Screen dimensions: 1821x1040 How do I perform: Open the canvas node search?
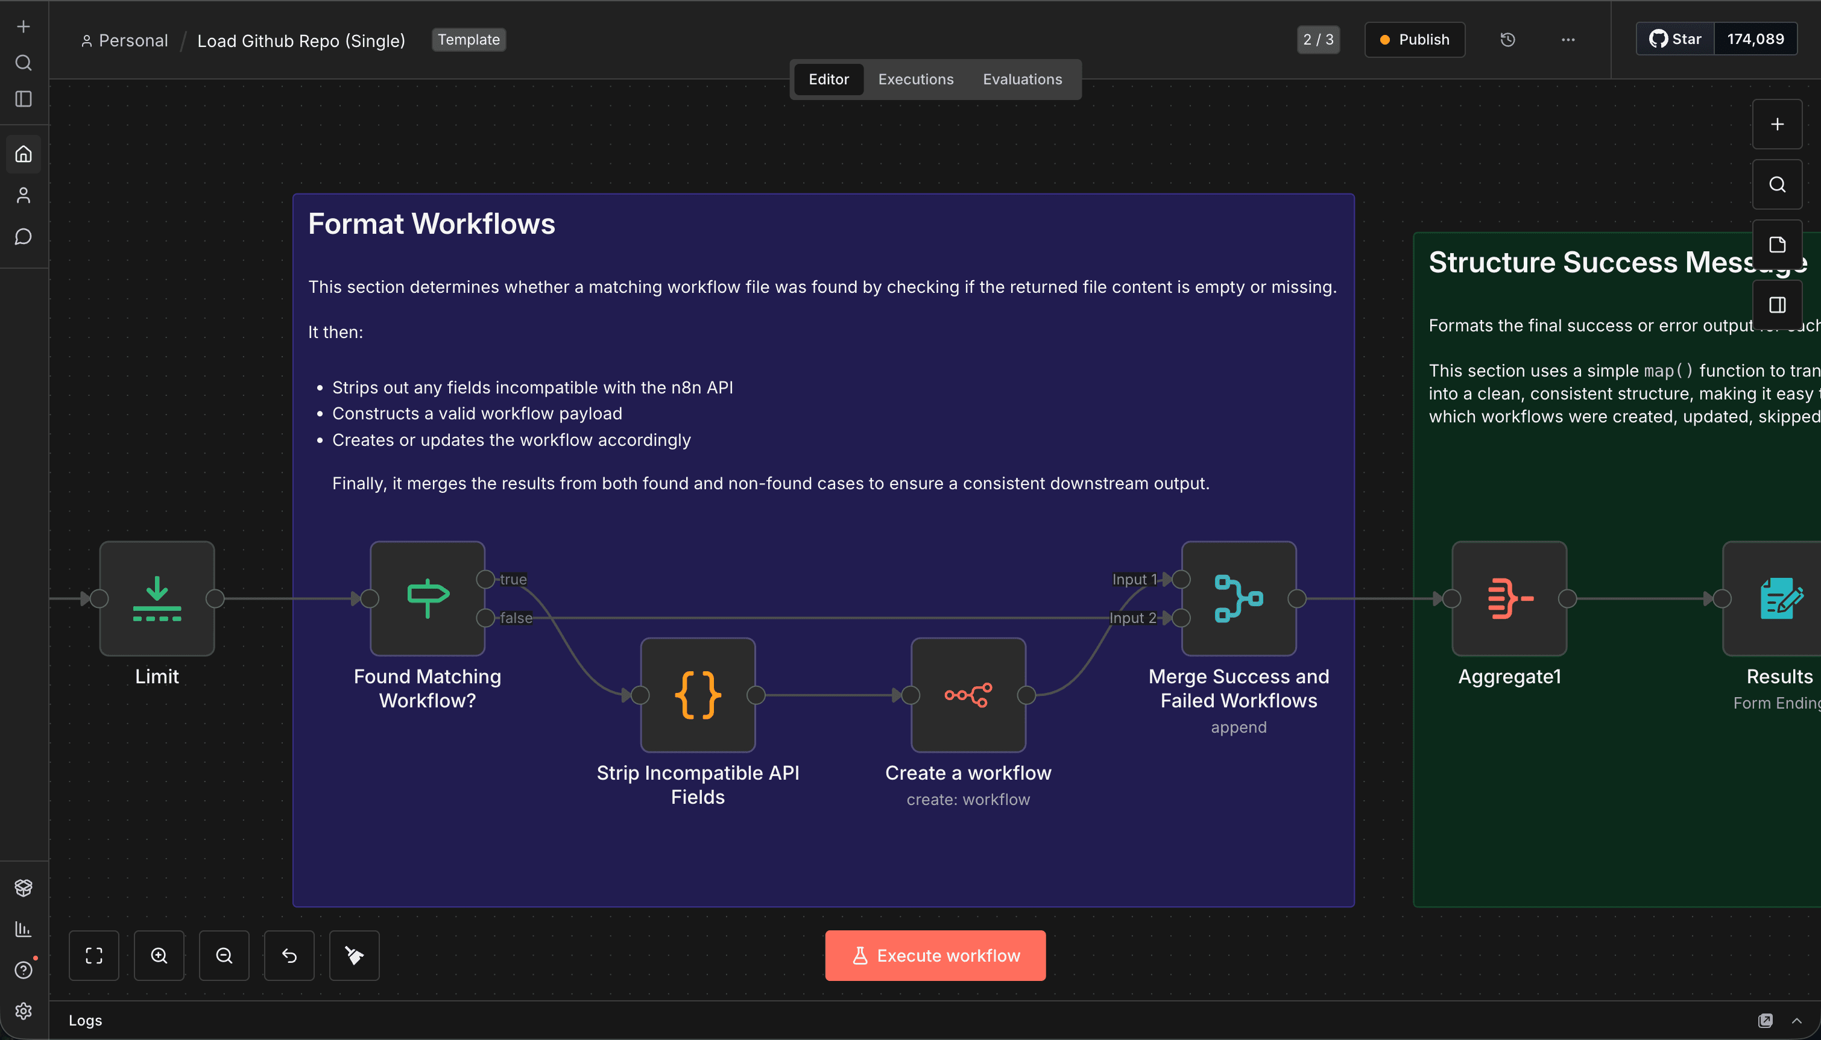click(x=1777, y=184)
